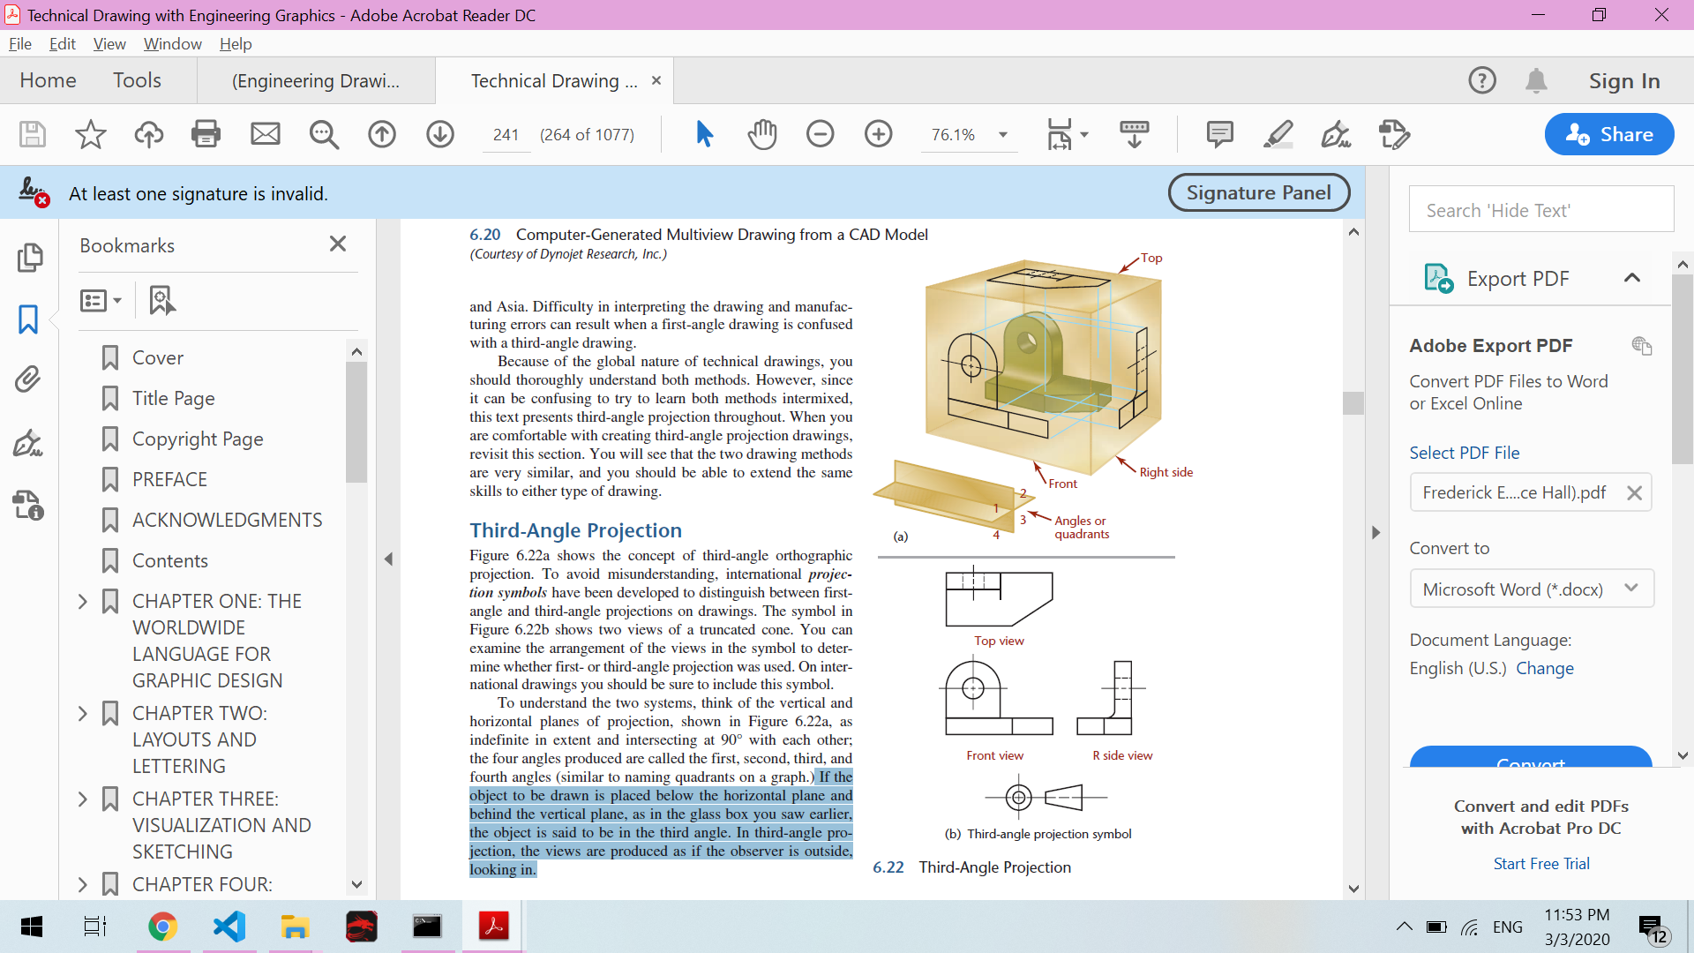Click the Start Free Trial link
The width and height of the screenshot is (1694, 953).
pyautogui.click(x=1540, y=864)
